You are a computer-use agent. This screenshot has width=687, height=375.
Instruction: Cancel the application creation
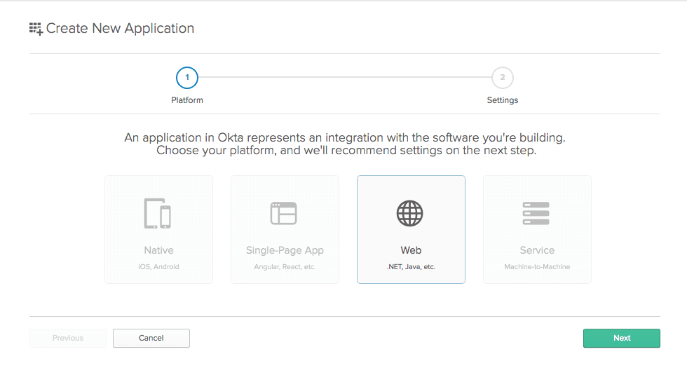(x=151, y=338)
